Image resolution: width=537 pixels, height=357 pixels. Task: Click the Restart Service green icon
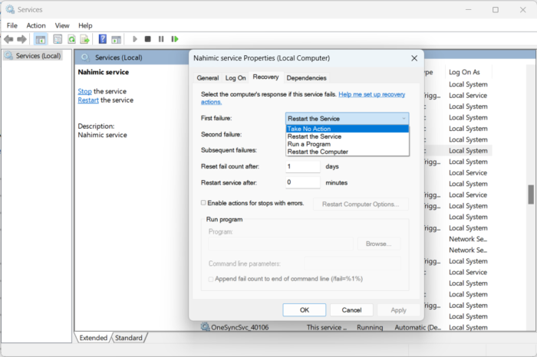175,39
